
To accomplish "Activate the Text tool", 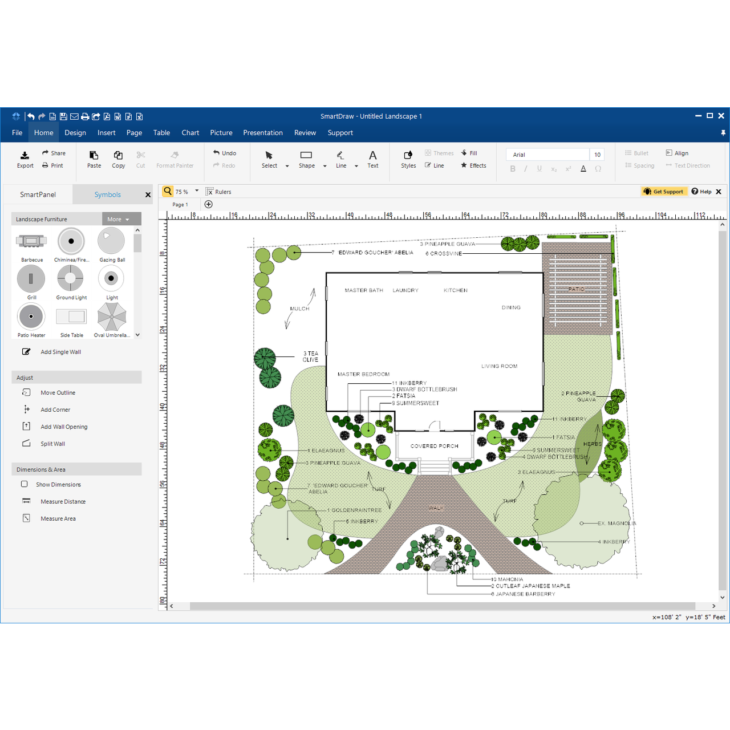I will tap(372, 159).
